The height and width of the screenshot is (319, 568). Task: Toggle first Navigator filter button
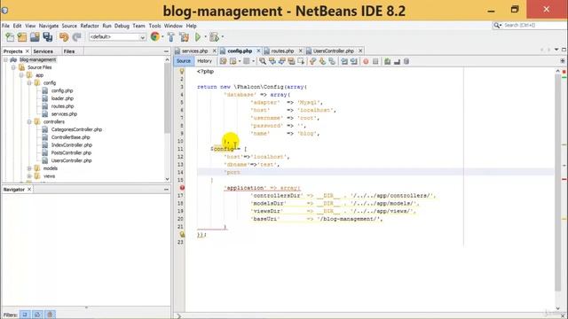click(25, 315)
